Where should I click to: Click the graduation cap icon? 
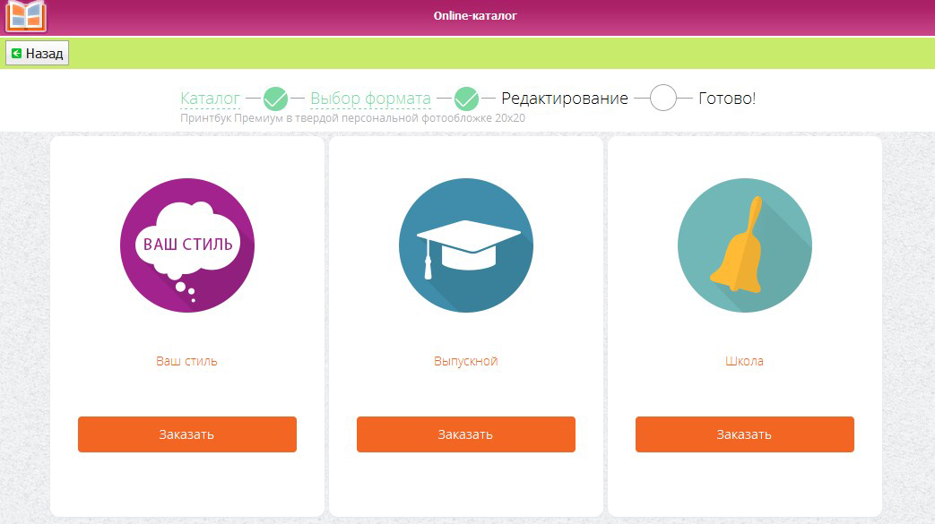tap(466, 245)
